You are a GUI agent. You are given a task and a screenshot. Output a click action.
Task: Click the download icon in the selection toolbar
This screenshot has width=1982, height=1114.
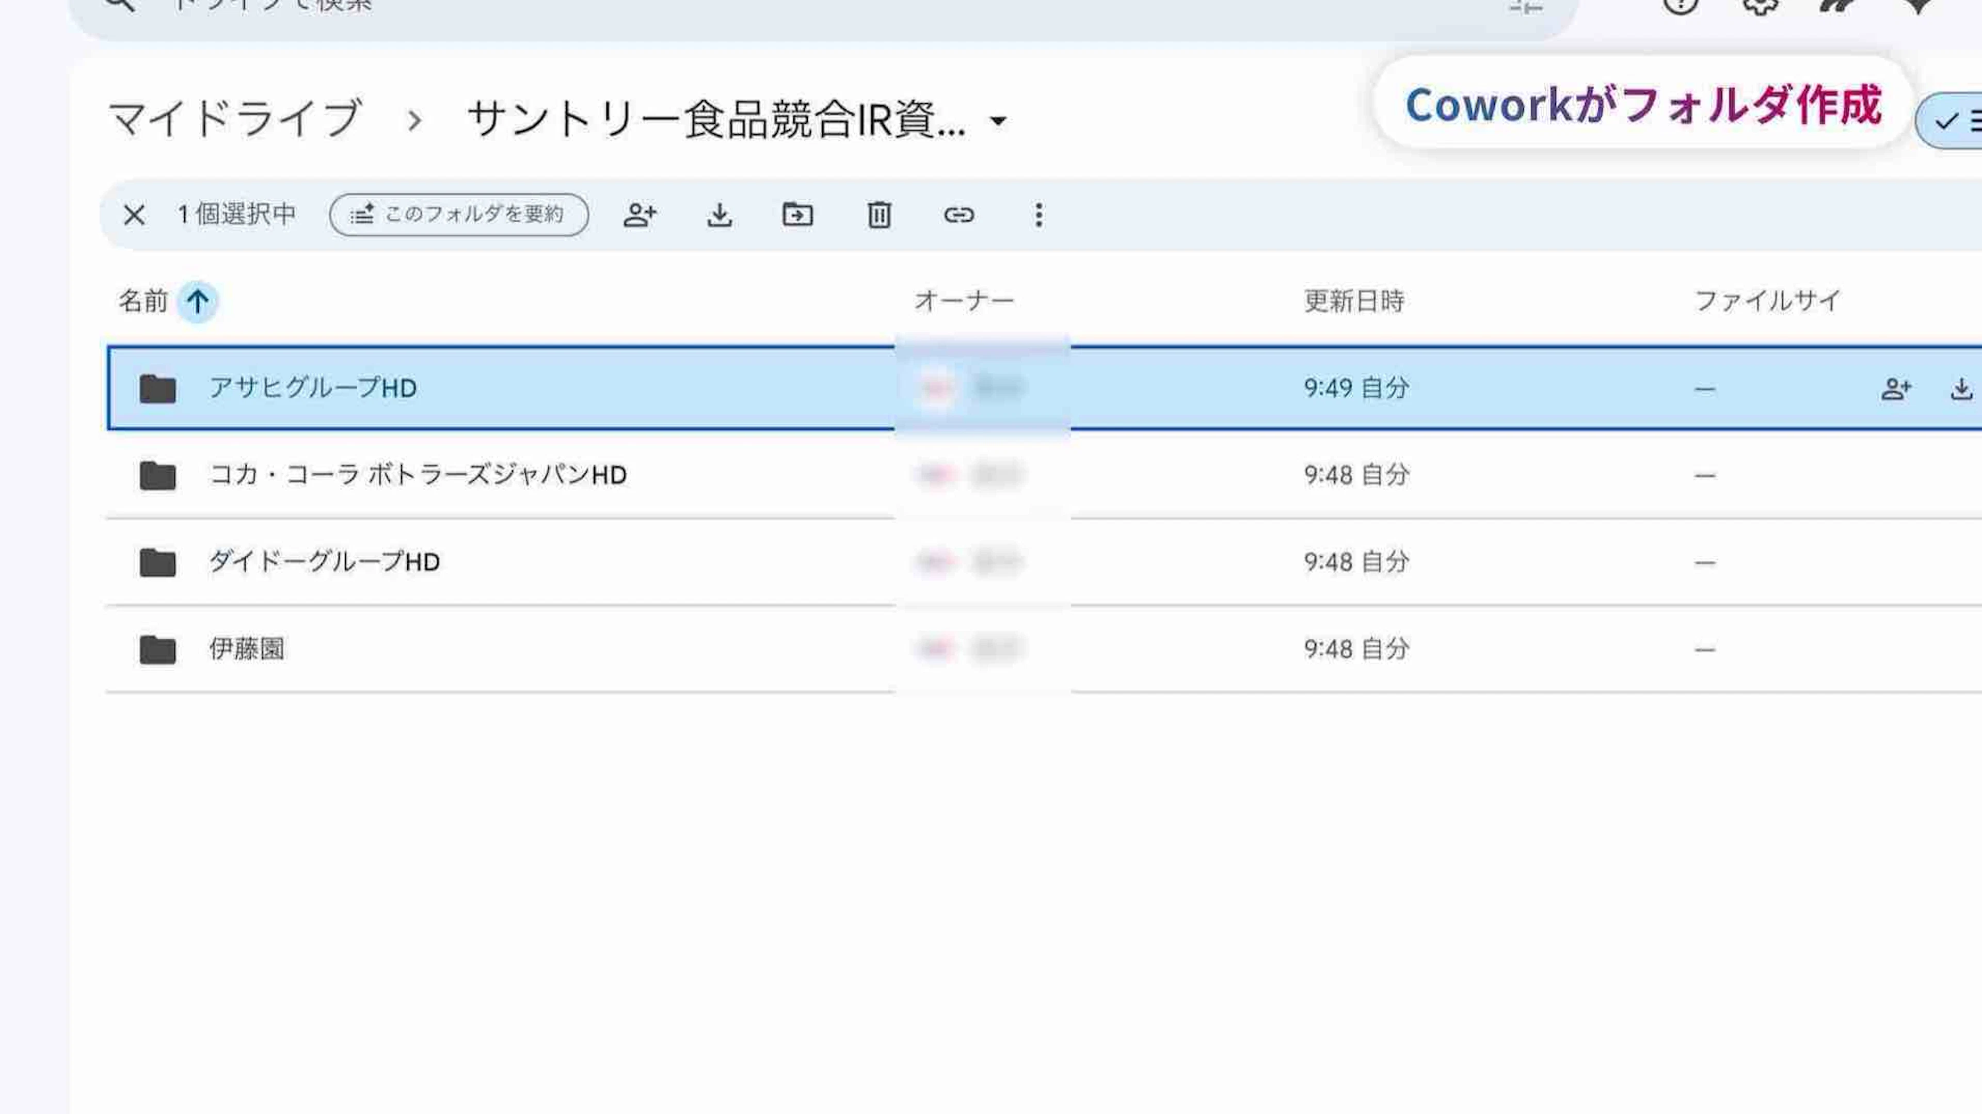pos(718,215)
